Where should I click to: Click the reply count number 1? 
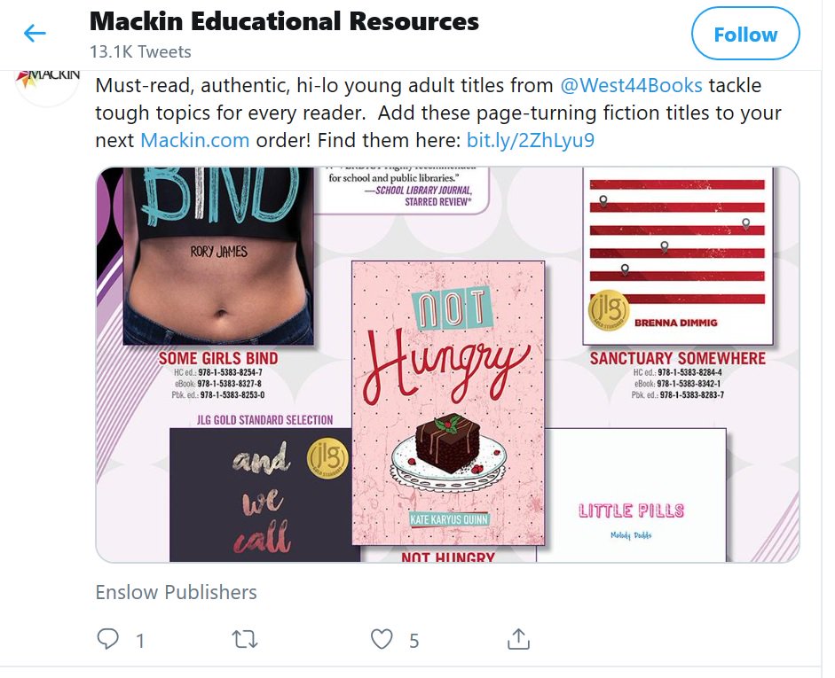click(140, 641)
